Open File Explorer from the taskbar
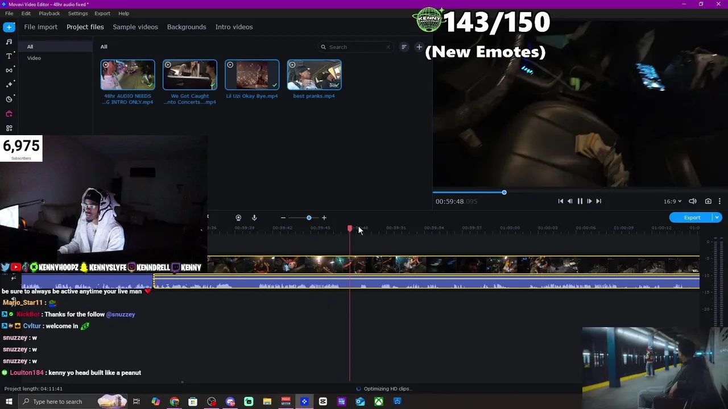Screen dimensions: 728x409 (x=267, y=402)
